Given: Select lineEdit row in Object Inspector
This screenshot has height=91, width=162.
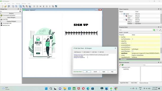Looking at the screenshot, I should (139, 24).
